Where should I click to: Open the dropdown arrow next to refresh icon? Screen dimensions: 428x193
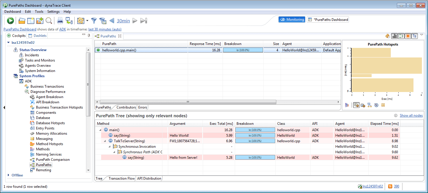click(x=87, y=21)
